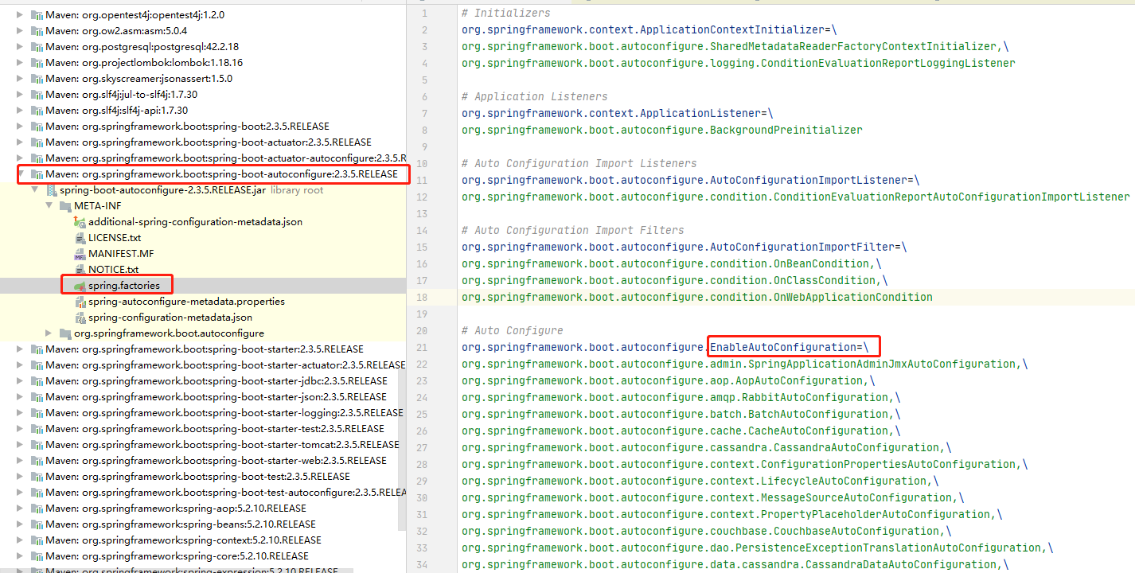Click OnWebApplicationCondition on highlighted line 18
This screenshot has width=1135, height=573.
click(x=853, y=297)
